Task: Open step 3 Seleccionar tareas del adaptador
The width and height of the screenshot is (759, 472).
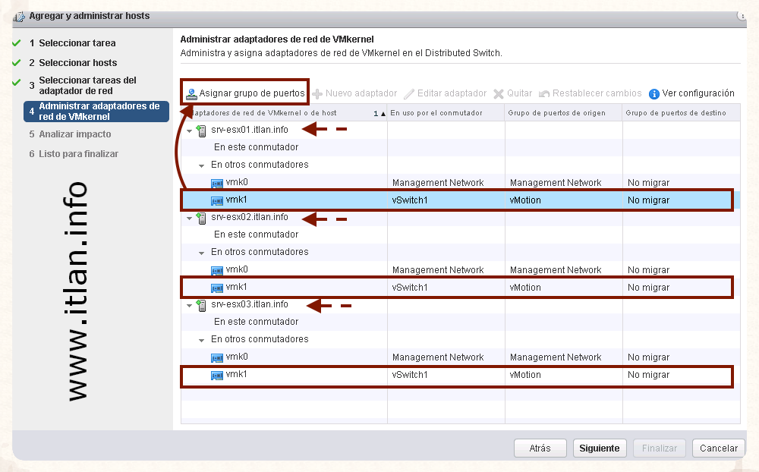Action: click(x=87, y=86)
